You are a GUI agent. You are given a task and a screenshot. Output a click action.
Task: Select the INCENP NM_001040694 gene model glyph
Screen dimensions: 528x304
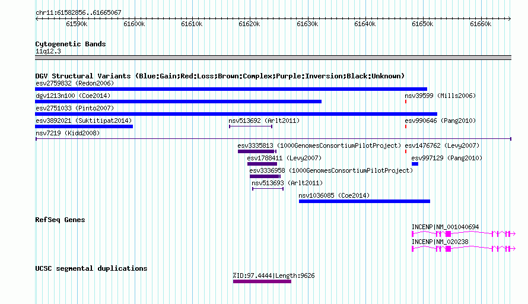point(464,233)
